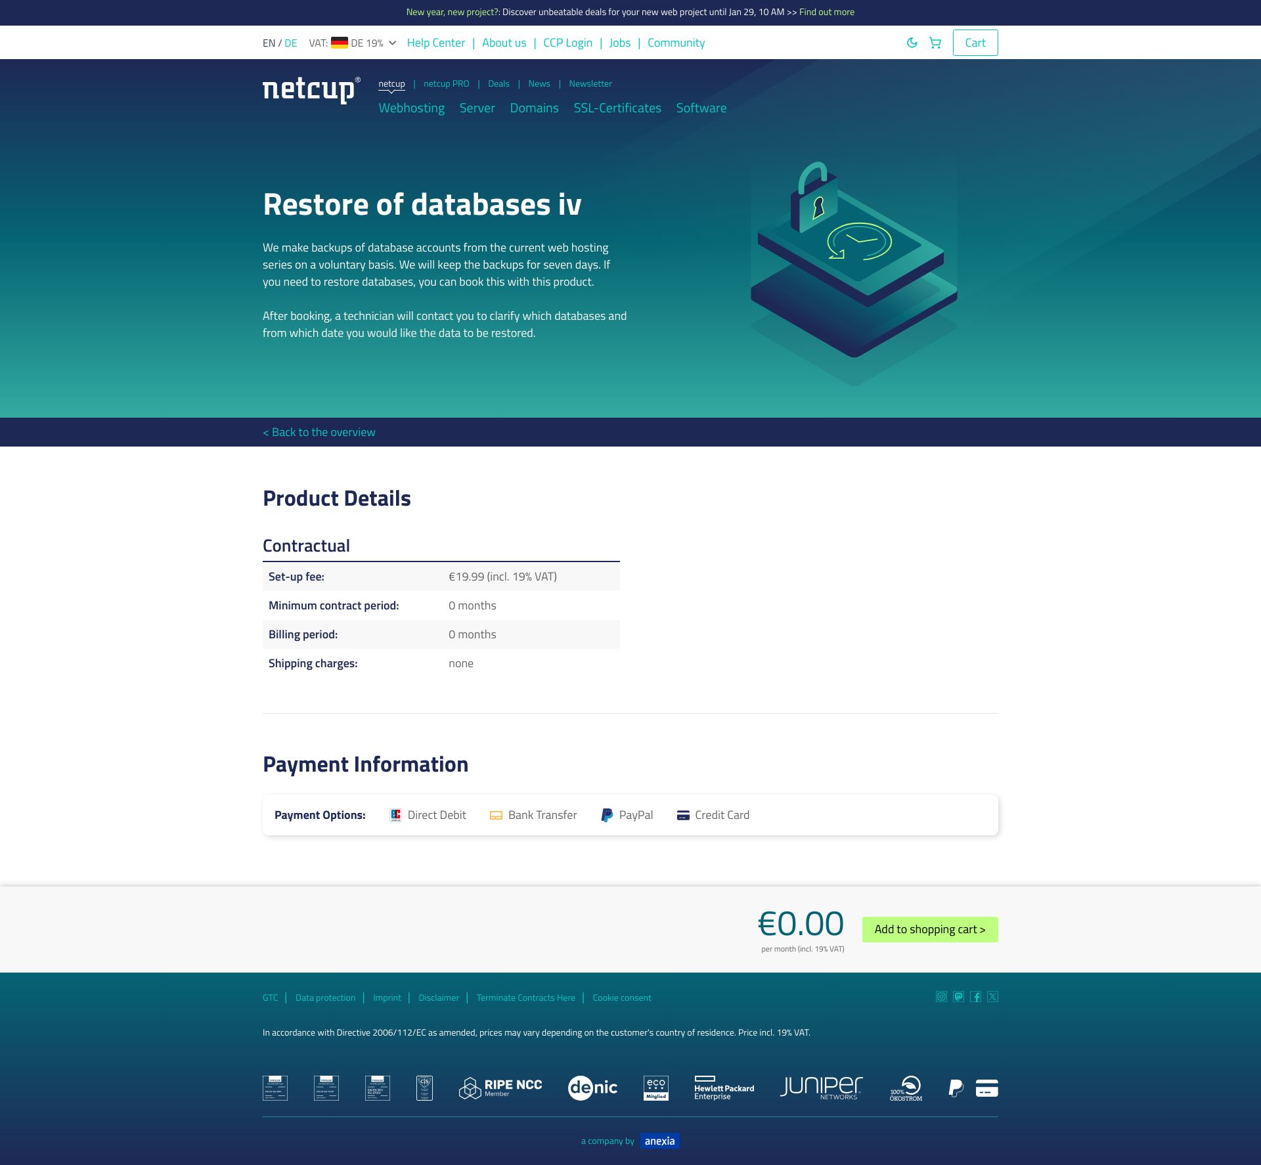Click the Credit Card payment icon

[x=683, y=815]
